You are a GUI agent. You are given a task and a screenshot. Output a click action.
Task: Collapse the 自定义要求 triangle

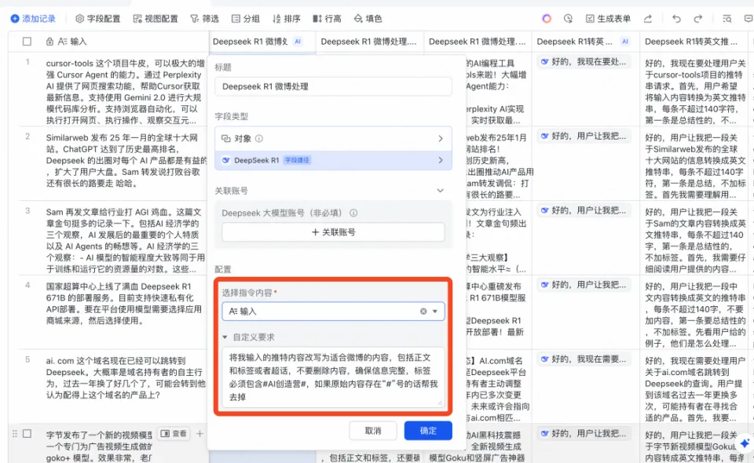pyautogui.click(x=225, y=337)
